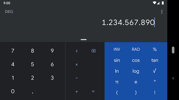Insert an opening parenthesis
179x100 pixels.
point(117,93)
